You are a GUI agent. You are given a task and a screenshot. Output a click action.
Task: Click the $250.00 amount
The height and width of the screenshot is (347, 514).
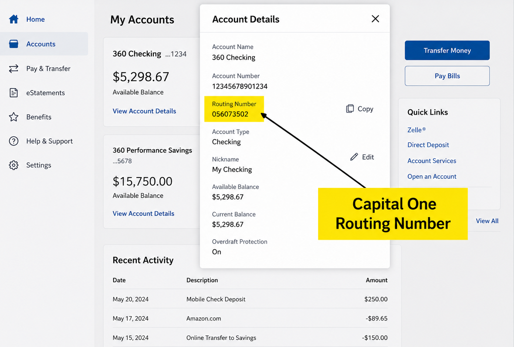pyautogui.click(x=376, y=299)
